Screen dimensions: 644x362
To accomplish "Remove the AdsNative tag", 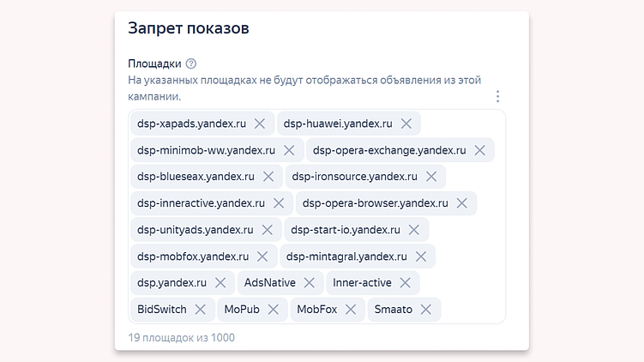I will [310, 283].
